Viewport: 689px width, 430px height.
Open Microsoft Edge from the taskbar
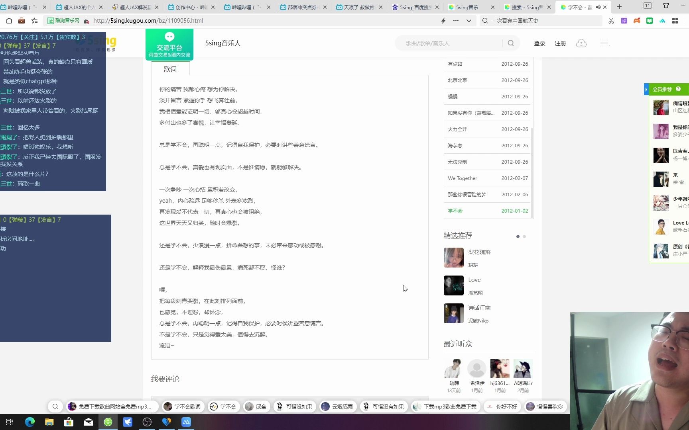(x=30, y=422)
